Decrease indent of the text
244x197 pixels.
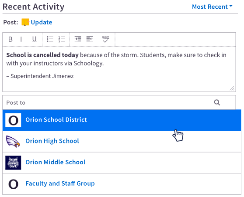point(90,39)
